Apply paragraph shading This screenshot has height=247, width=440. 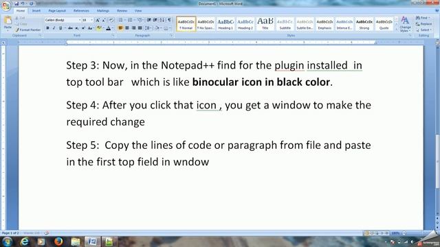click(x=157, y=28)
